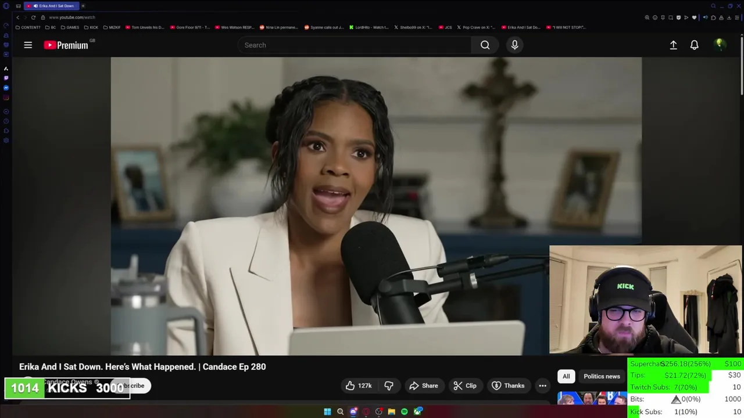The height and width of the screenshot is (418, 744).
Task: Go to YouTube Premium home via logo
Action: click(x=66, y=45)
